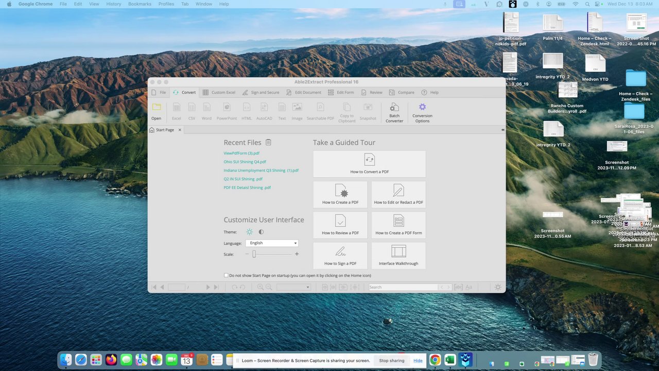Open Google Chrome from the Dock
The width and height of the screenshot is (659, 371).
[435, 360]
